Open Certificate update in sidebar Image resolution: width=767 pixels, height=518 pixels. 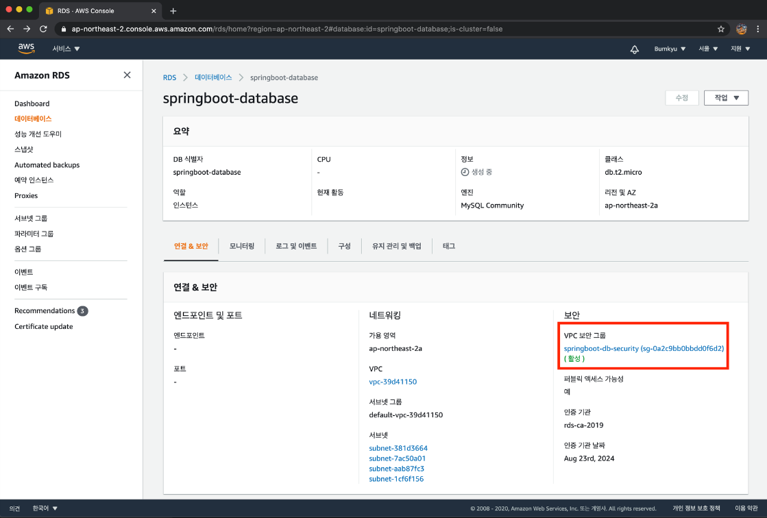[x=44, y=326]
